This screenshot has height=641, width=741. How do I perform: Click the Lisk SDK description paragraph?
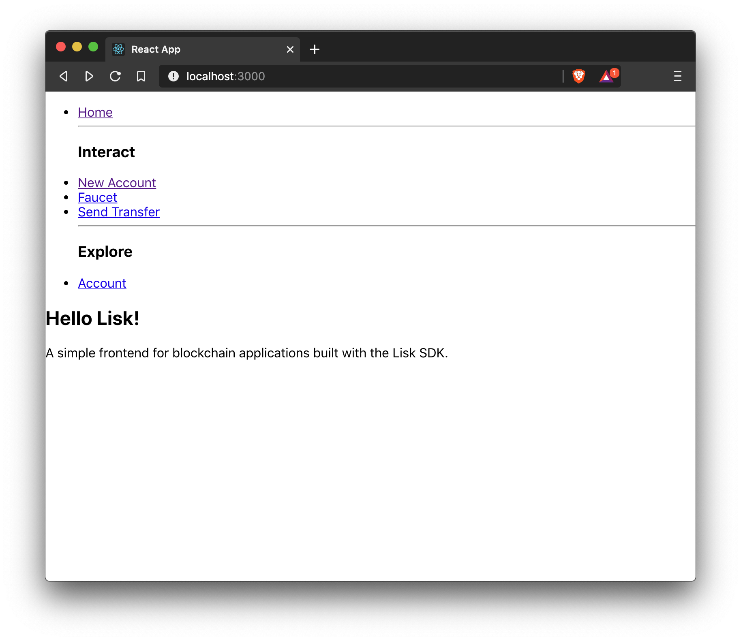point(247,353)
